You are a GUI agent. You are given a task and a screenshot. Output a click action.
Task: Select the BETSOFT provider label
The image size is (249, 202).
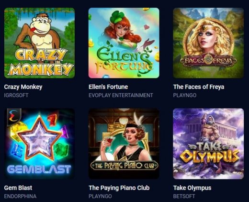coord(184,196)
